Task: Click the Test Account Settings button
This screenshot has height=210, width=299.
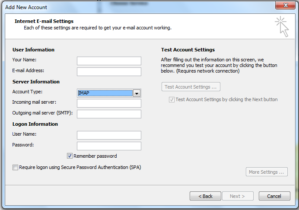Action: (x=191, y=87)
